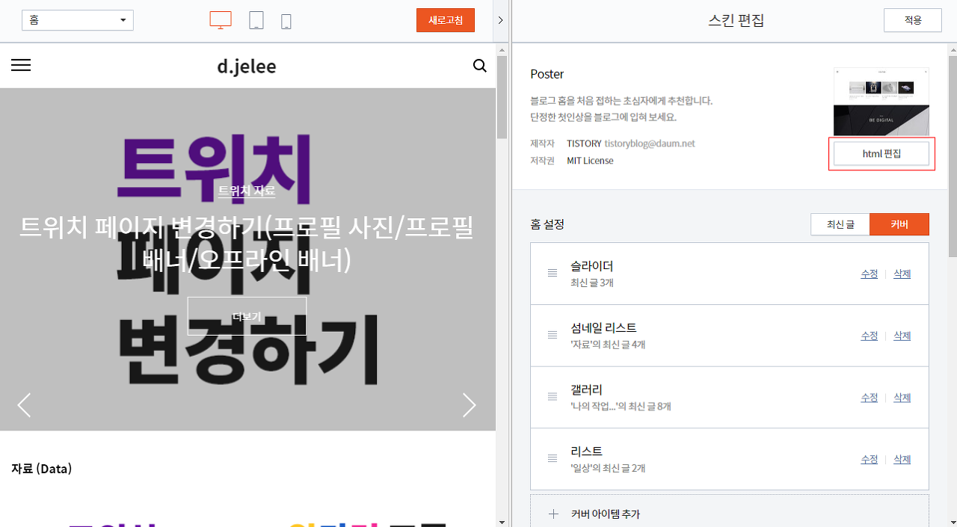Click the plus icon for 커버 아이템 추가
Screen dimensions: 957x527
click(x=553, y=514)
